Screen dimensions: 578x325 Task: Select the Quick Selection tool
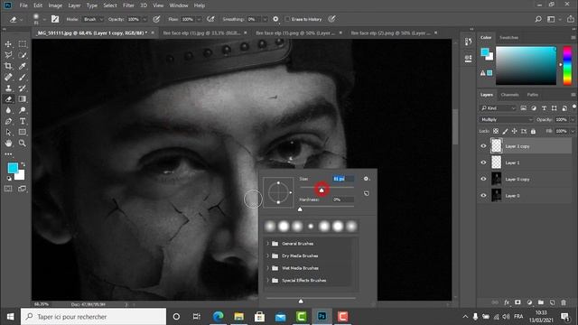22,55
